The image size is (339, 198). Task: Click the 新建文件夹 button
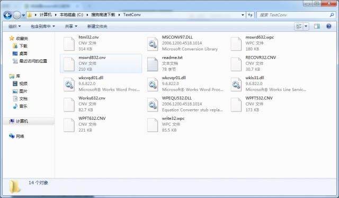(97, 26)
